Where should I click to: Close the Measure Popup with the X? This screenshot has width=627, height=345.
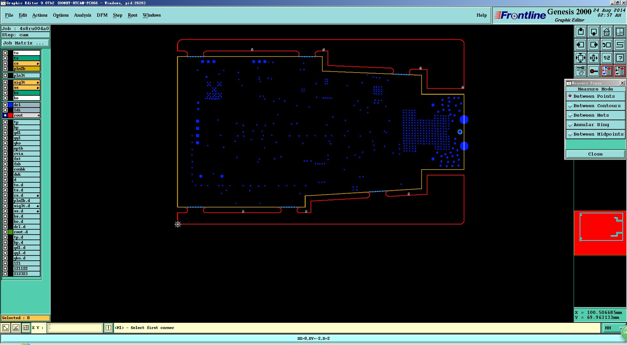[622, 83]
